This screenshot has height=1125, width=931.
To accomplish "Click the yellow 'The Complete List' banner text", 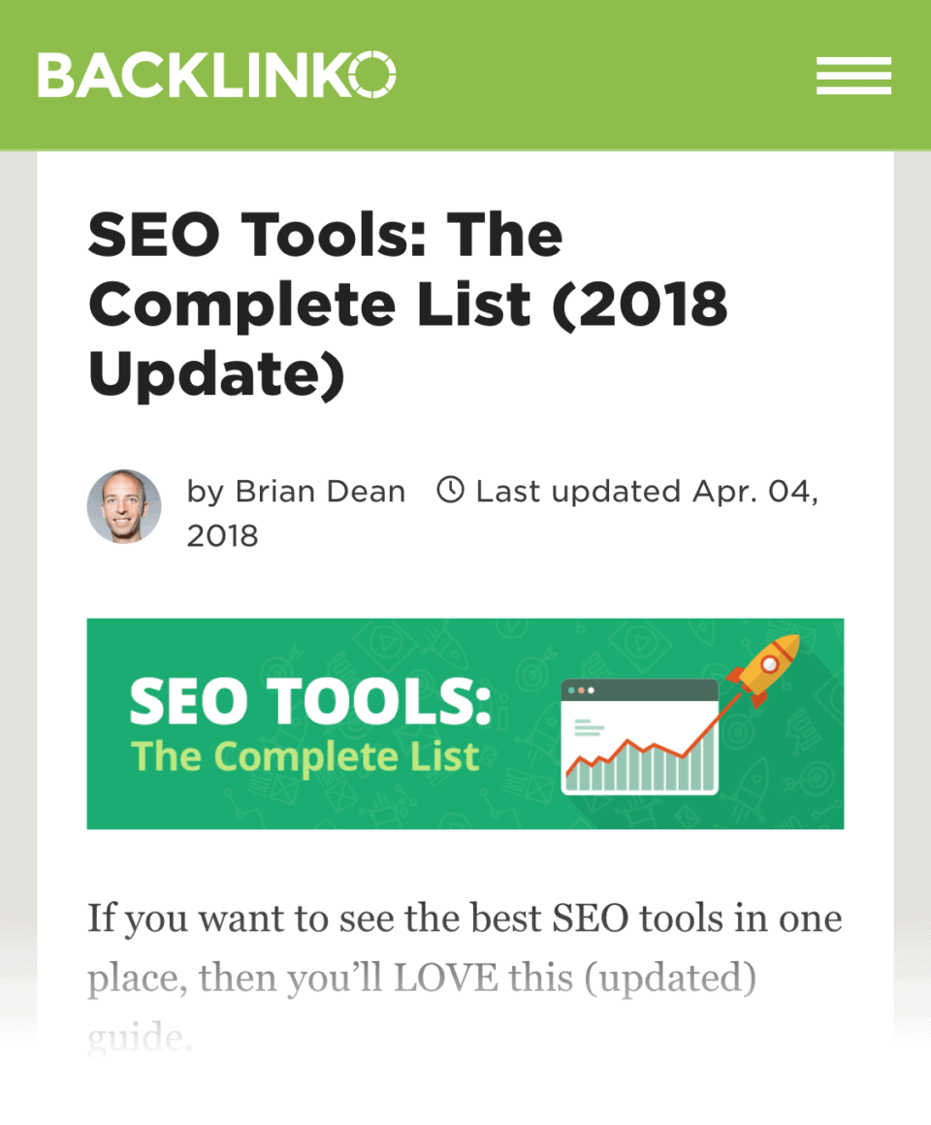I will click(304, 756).
